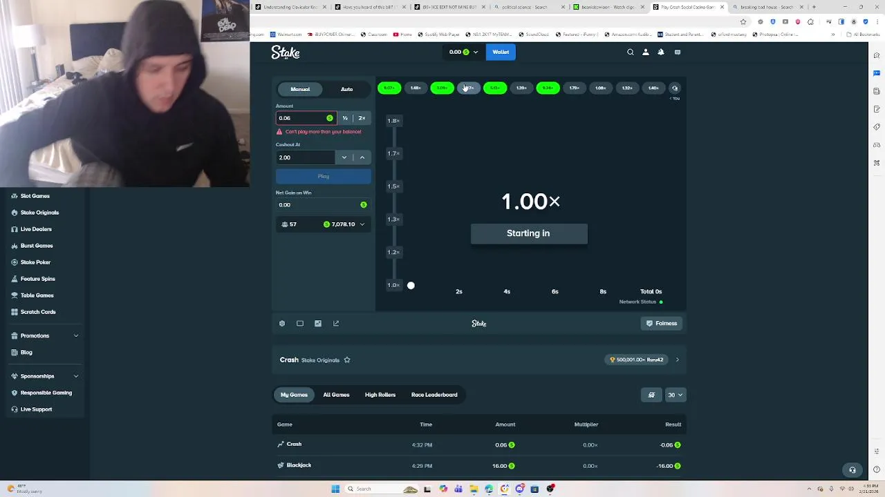The width and height of the screenshot is (885, 497).
Task: Open the user profile icon
Action: click(646, 52)
